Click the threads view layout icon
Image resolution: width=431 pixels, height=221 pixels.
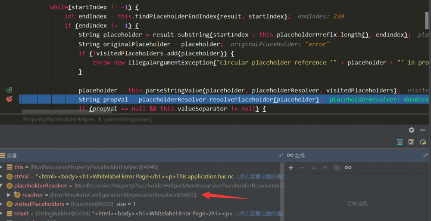[x=400, y=142]
